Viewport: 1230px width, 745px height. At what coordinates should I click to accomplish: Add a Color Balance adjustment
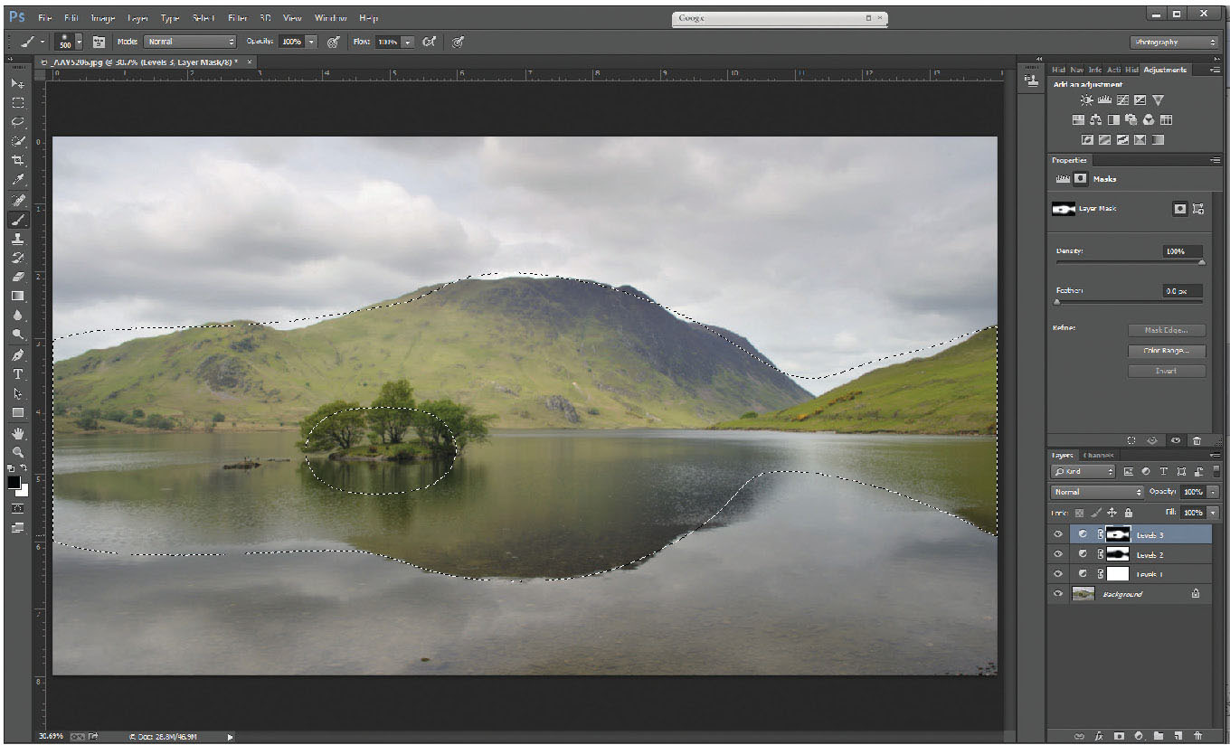coord(1095,119)
